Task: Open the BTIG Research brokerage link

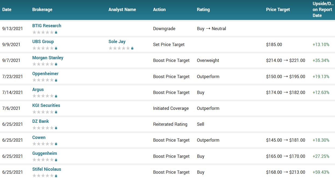Action: click(47, 26)
